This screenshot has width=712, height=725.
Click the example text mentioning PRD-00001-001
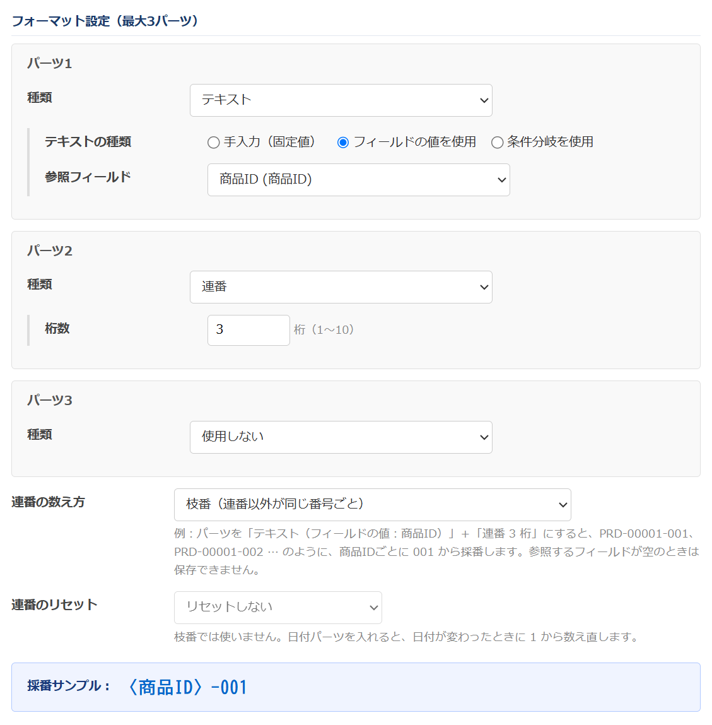point(436,551)
